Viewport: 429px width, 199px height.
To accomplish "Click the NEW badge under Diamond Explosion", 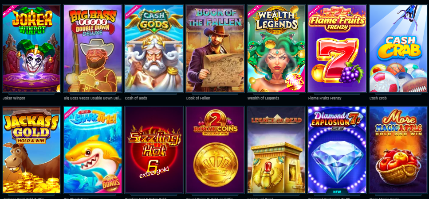I will pos(337,192).
